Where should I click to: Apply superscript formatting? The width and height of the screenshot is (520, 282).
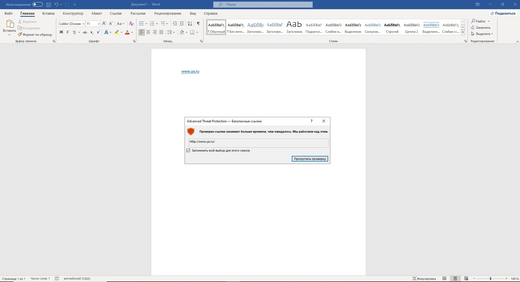[98, 32]
